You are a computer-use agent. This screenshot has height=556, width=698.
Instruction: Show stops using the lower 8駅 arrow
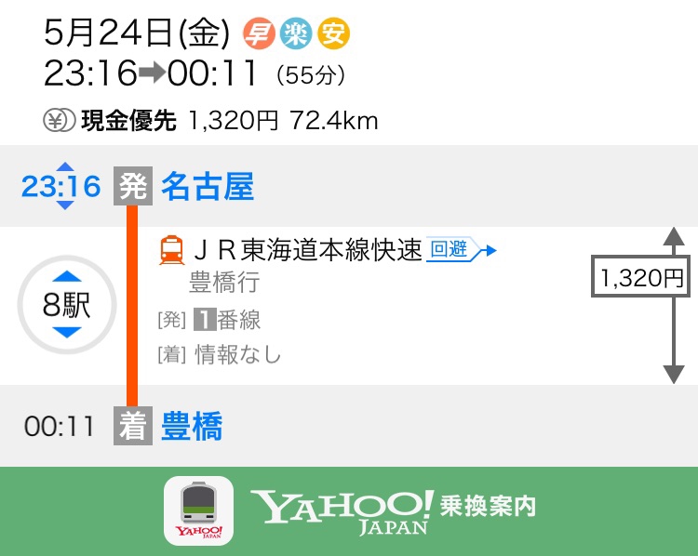coord(67,332)
